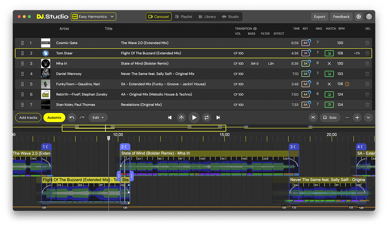Click the 8A key badge for Cosmic Gate
388x226 pixels.
coord(306,43)
